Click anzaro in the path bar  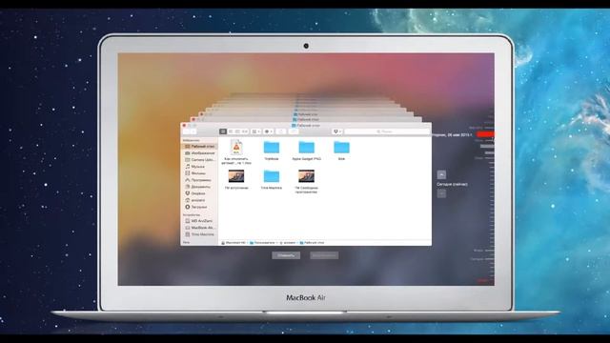click(x=287, y=243)
